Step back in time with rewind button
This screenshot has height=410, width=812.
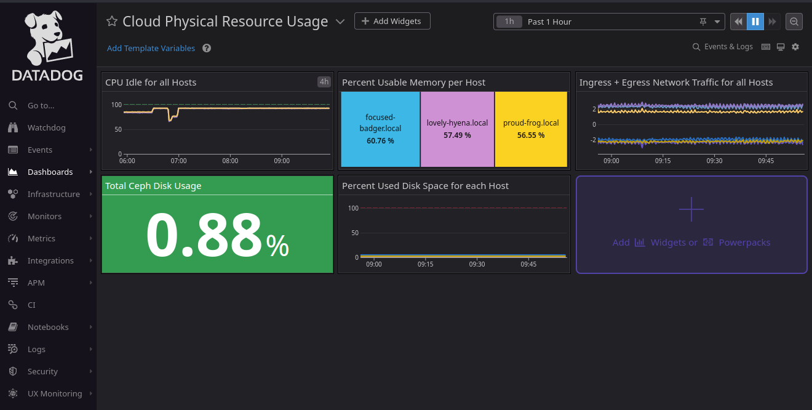(x=738, y=22)
